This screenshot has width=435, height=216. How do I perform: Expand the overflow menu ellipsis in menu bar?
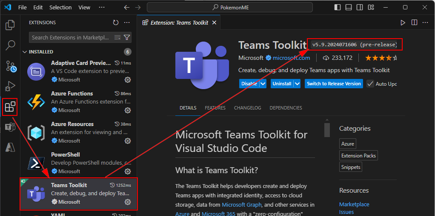[102, 8]
